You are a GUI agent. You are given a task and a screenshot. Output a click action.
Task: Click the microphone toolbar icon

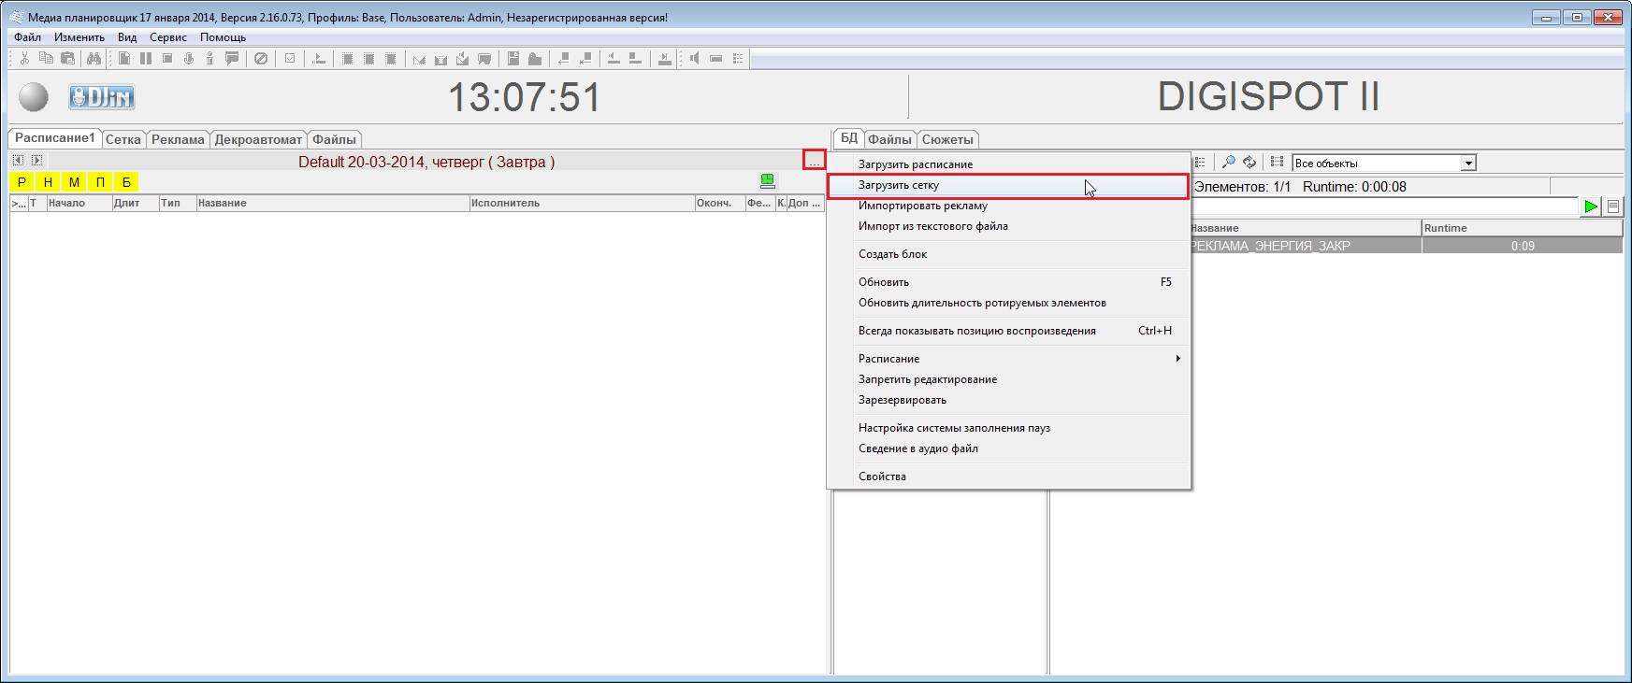[x=188, y=58]
